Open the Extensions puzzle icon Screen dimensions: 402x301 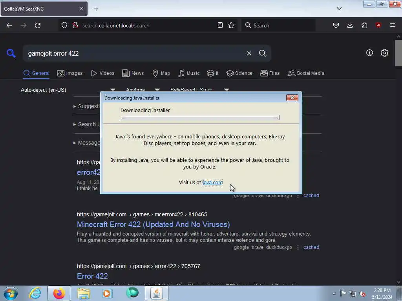pos(364,25)
